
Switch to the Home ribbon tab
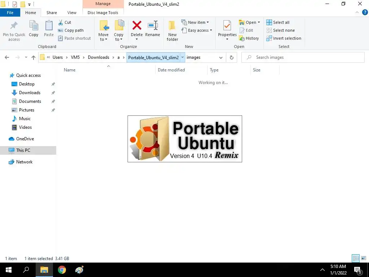click(31, 13)
